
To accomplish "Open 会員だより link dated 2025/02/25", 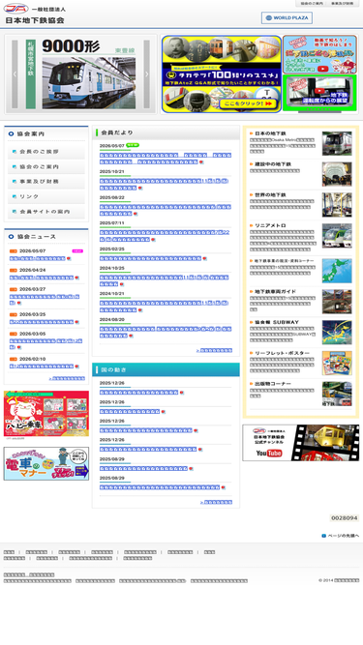I will click(150, 258).
